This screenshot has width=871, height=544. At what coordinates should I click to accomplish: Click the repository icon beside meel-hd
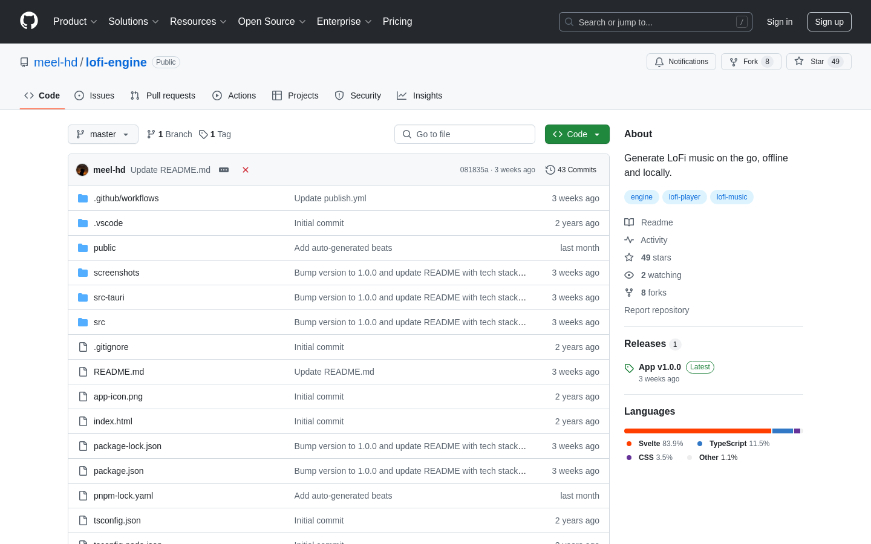[x=24, y=62]
